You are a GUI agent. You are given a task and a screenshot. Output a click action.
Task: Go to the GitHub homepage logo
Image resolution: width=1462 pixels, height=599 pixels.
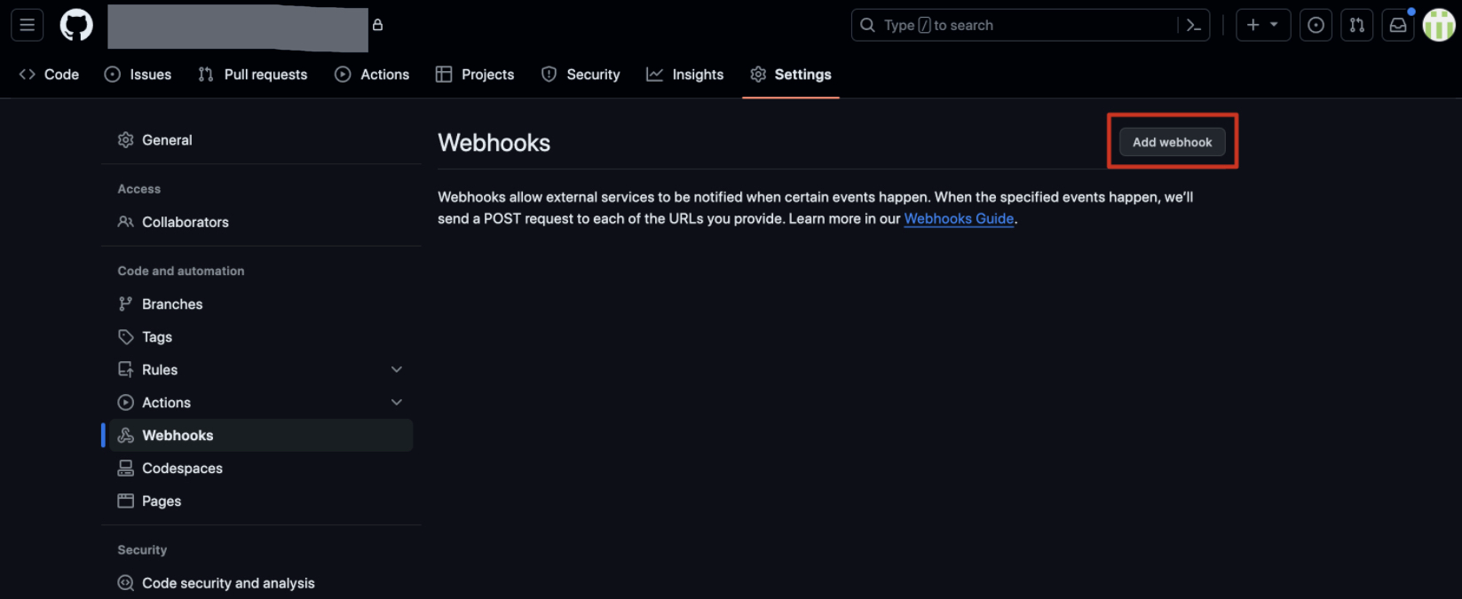[76, 25]
